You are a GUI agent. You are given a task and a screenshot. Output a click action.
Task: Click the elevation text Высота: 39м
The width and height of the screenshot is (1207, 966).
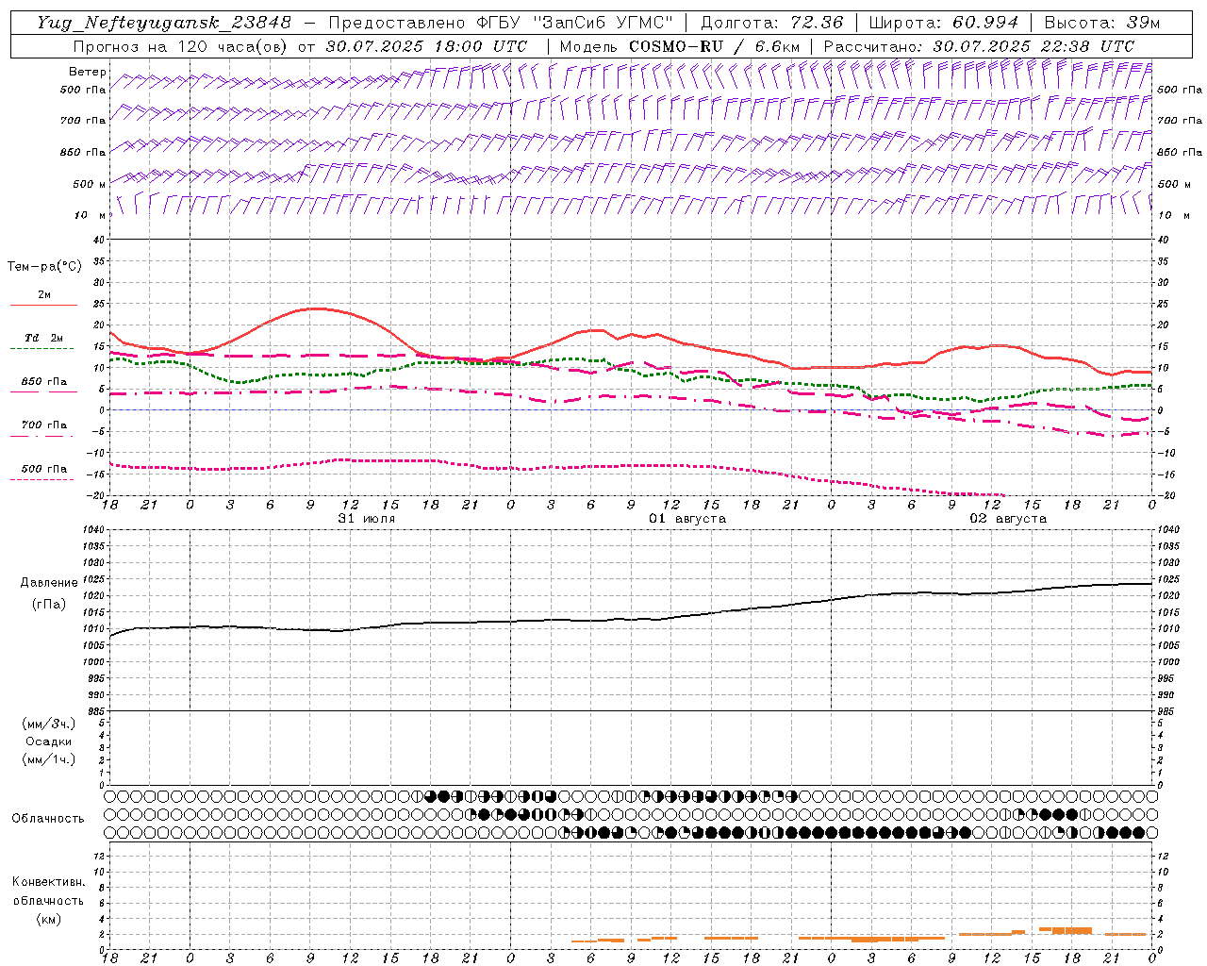[1102, 23]
